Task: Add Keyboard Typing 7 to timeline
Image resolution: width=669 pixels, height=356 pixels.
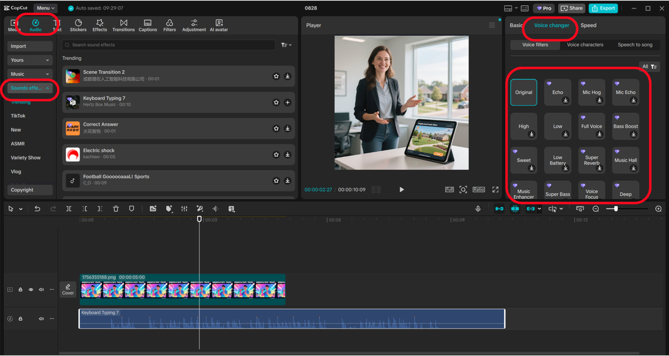Action: [287, 102]
